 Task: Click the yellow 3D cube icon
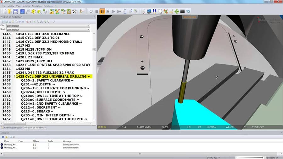39,12
